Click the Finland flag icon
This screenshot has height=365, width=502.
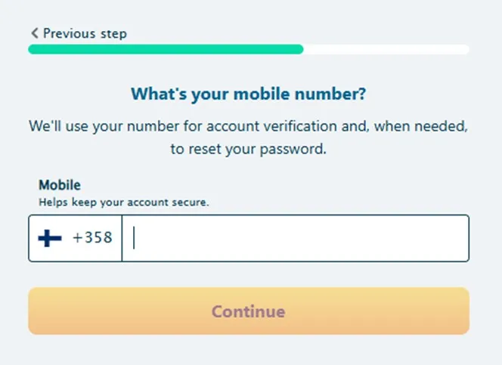tap(50, 238)
